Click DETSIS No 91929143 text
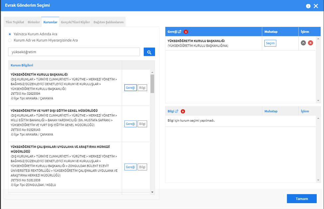 26,130
